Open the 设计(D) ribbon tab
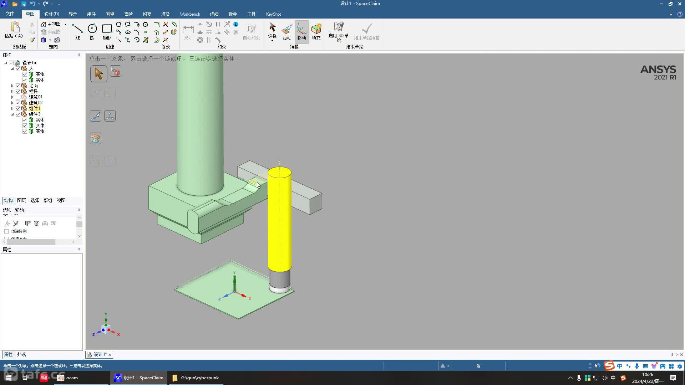 [x=52, y=14]
